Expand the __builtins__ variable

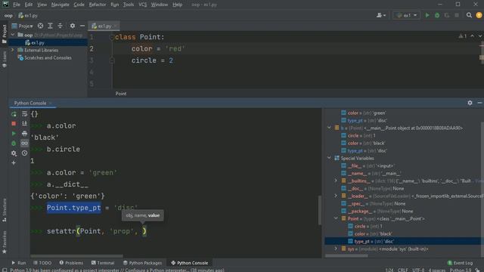point(336,181)
